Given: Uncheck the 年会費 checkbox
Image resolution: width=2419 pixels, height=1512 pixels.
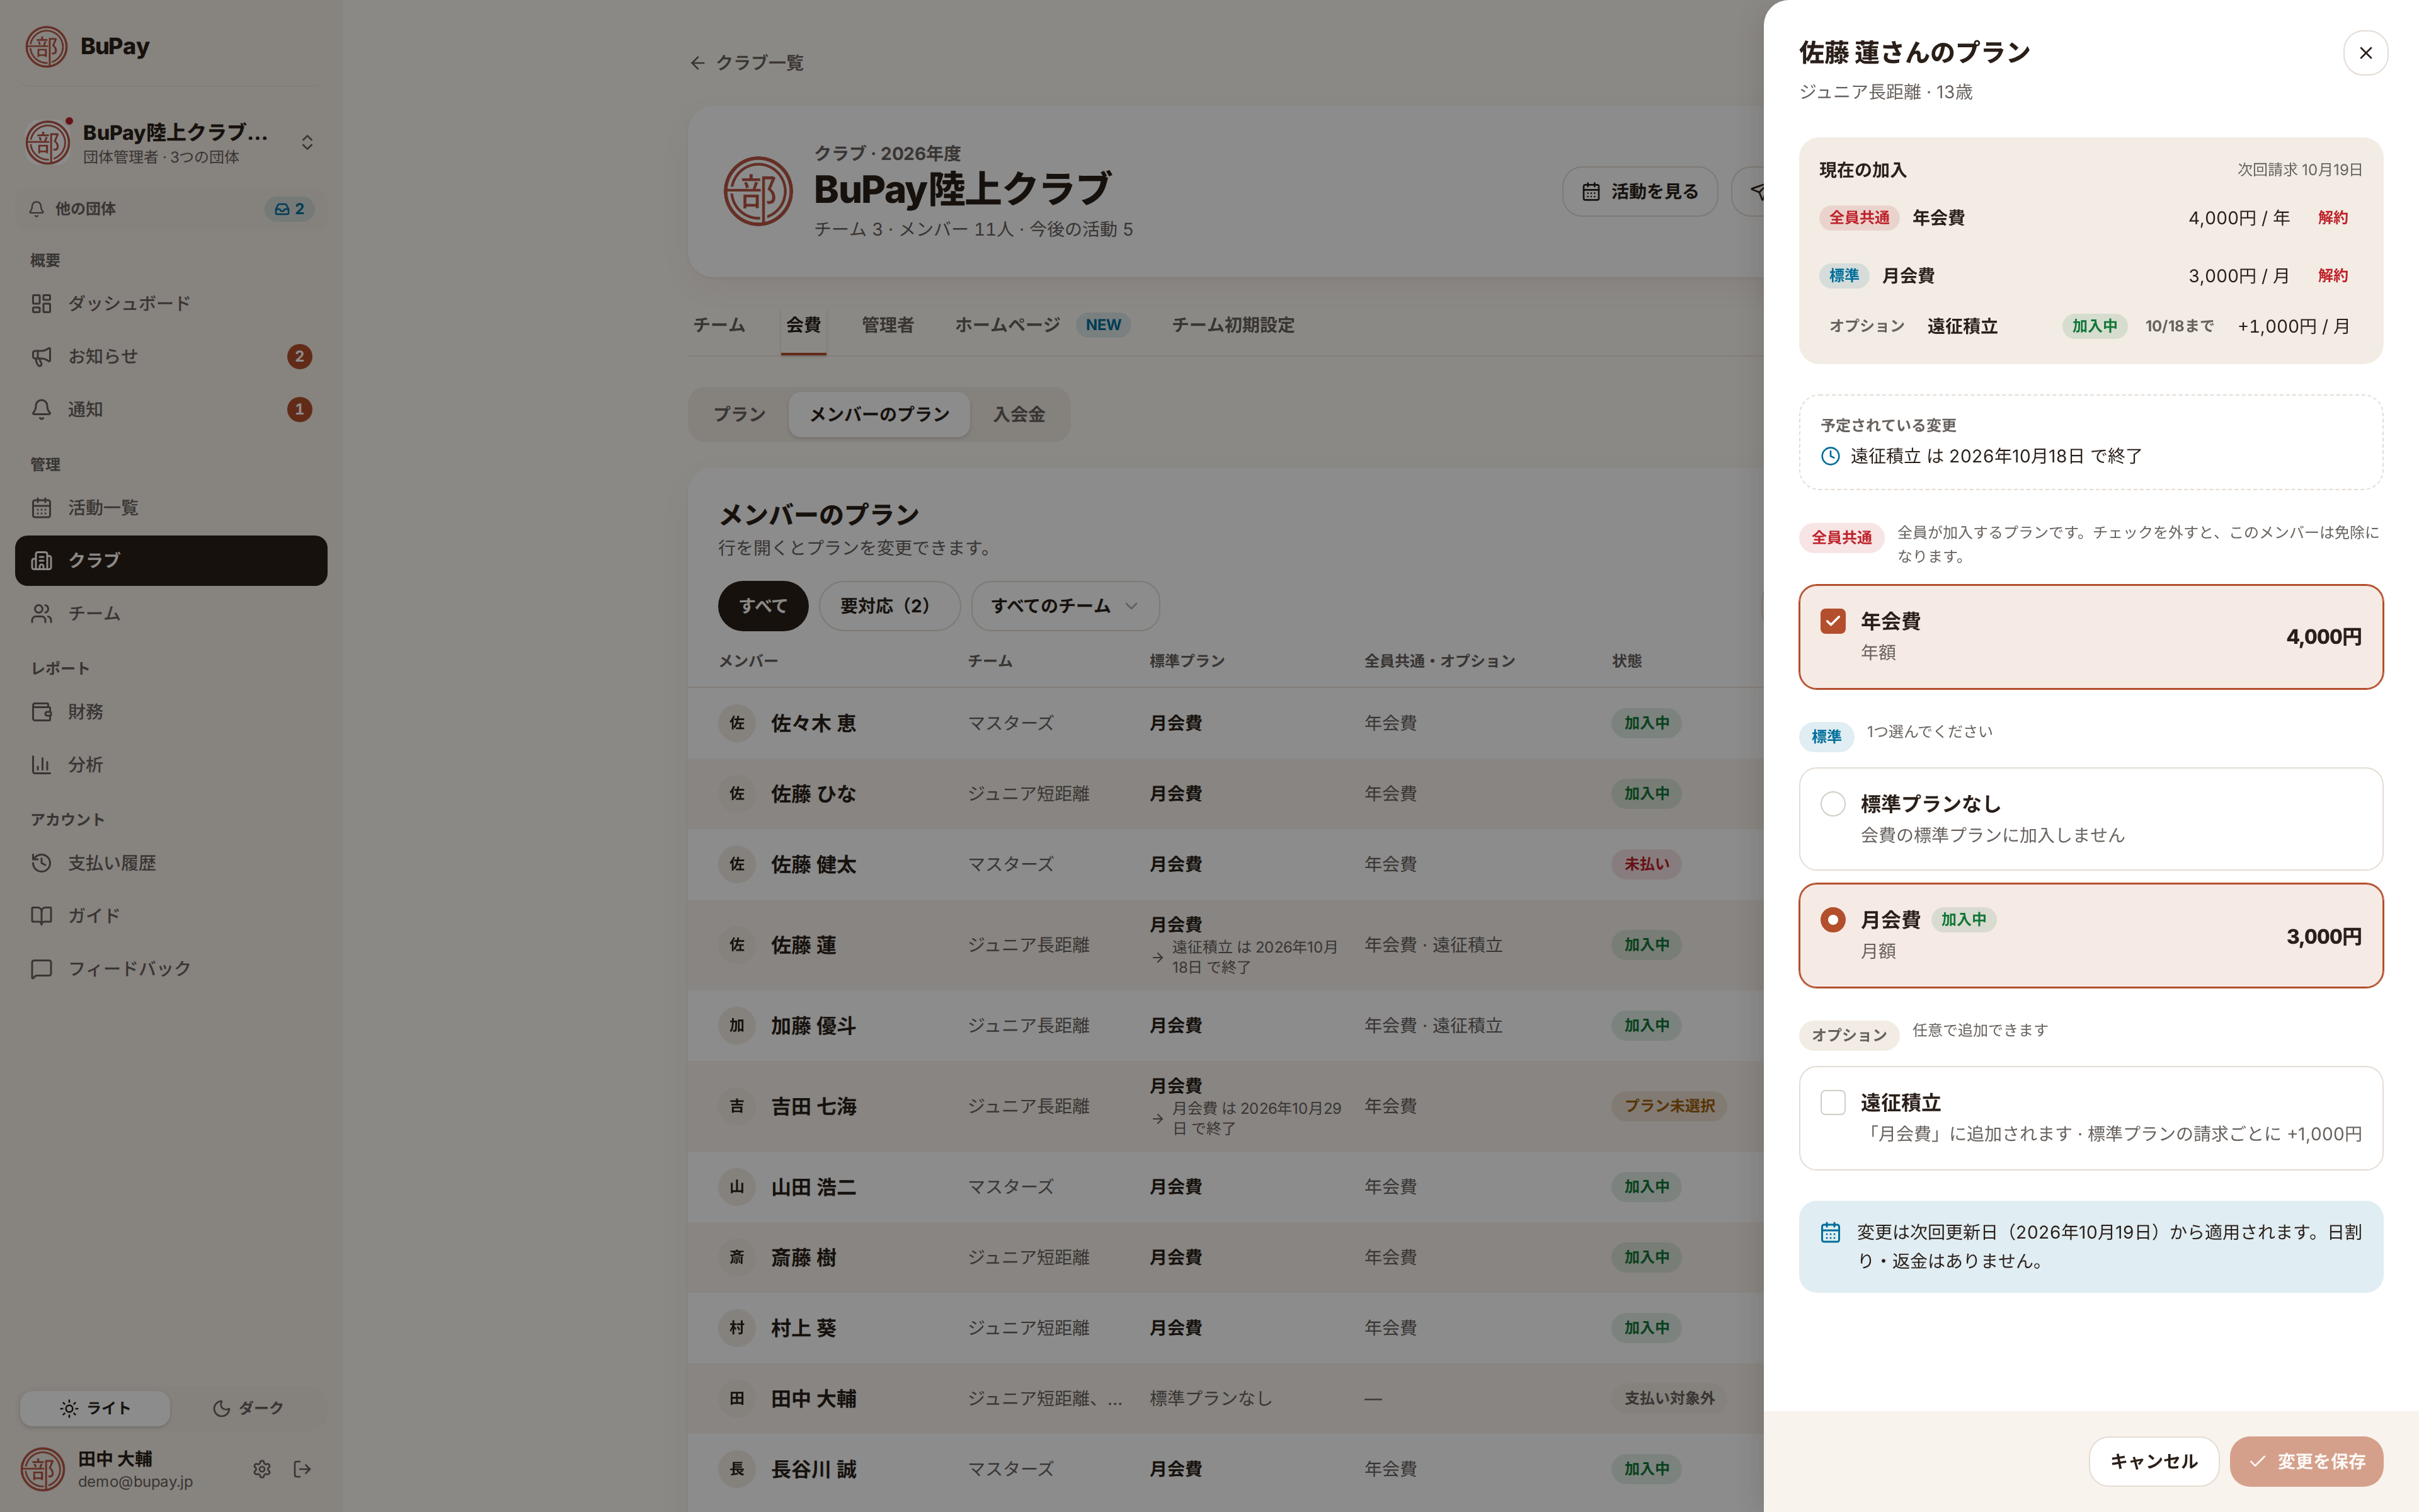Looking at the screenshot, I should [1833, 621].
